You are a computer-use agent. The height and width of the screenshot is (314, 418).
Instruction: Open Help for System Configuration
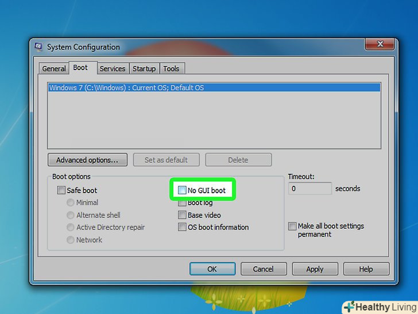tap(366, 269)
